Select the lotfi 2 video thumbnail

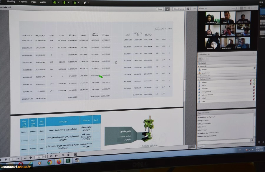tap(242, 43)
